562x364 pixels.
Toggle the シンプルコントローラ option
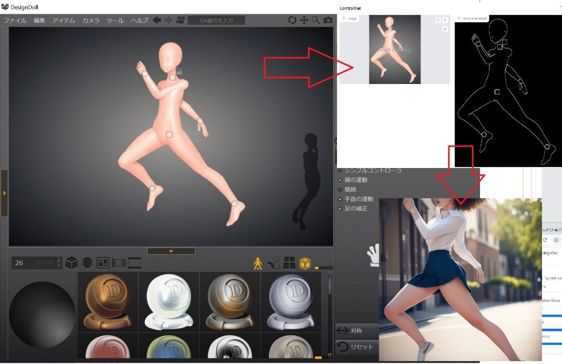coord(370,171)
